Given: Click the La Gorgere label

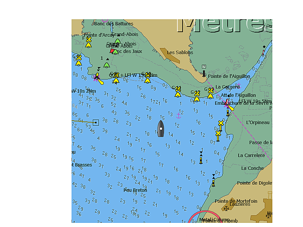Looking at the screenshot, I should point(228,87).
